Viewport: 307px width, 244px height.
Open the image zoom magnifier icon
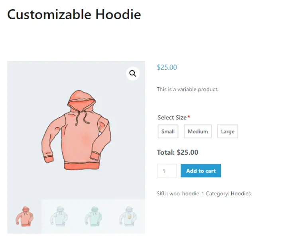133,74
